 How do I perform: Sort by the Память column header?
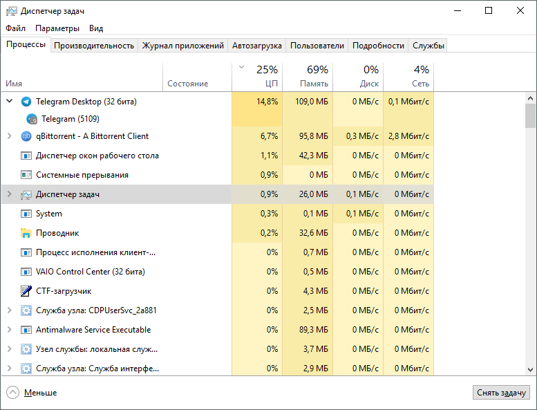[x=308, y=76]
